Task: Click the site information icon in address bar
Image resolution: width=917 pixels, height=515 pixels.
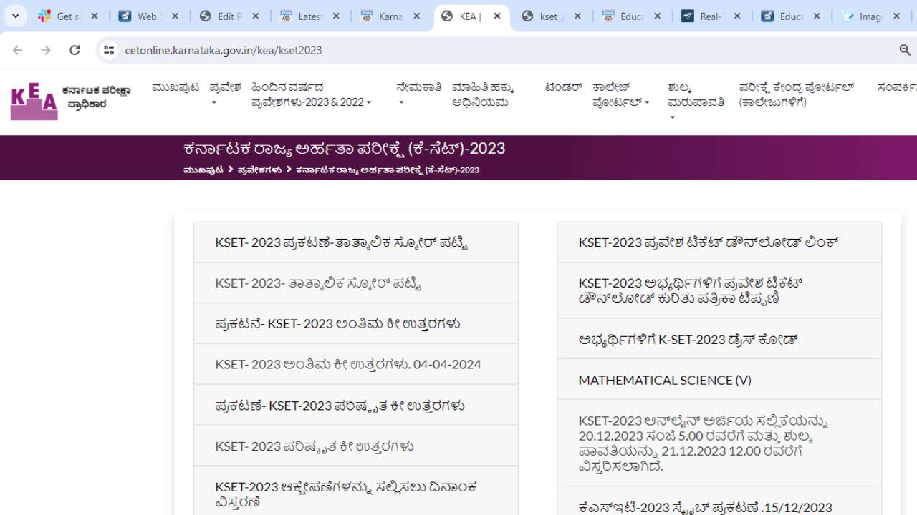Action: (109, 50)
